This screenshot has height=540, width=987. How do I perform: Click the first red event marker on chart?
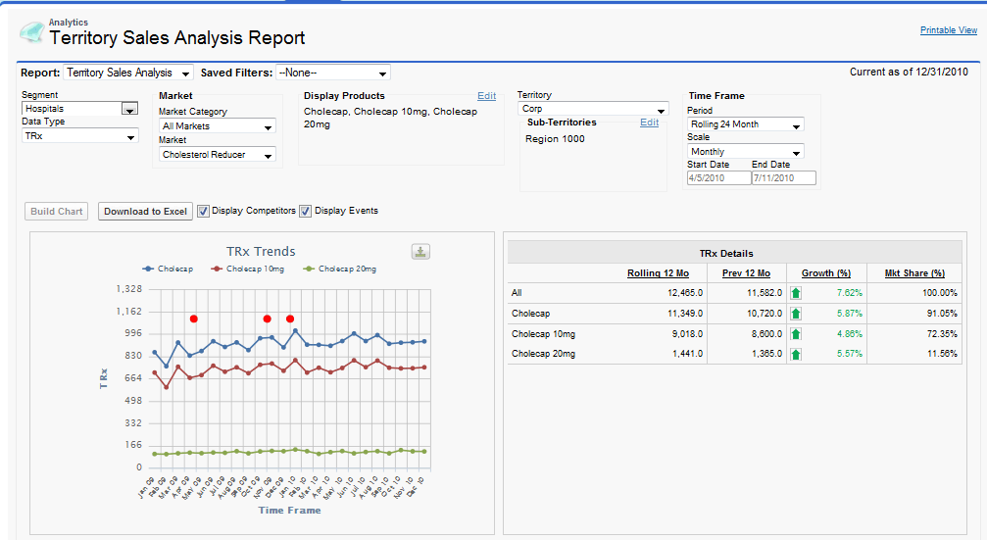pyautogui.click(x=194, y=319)
